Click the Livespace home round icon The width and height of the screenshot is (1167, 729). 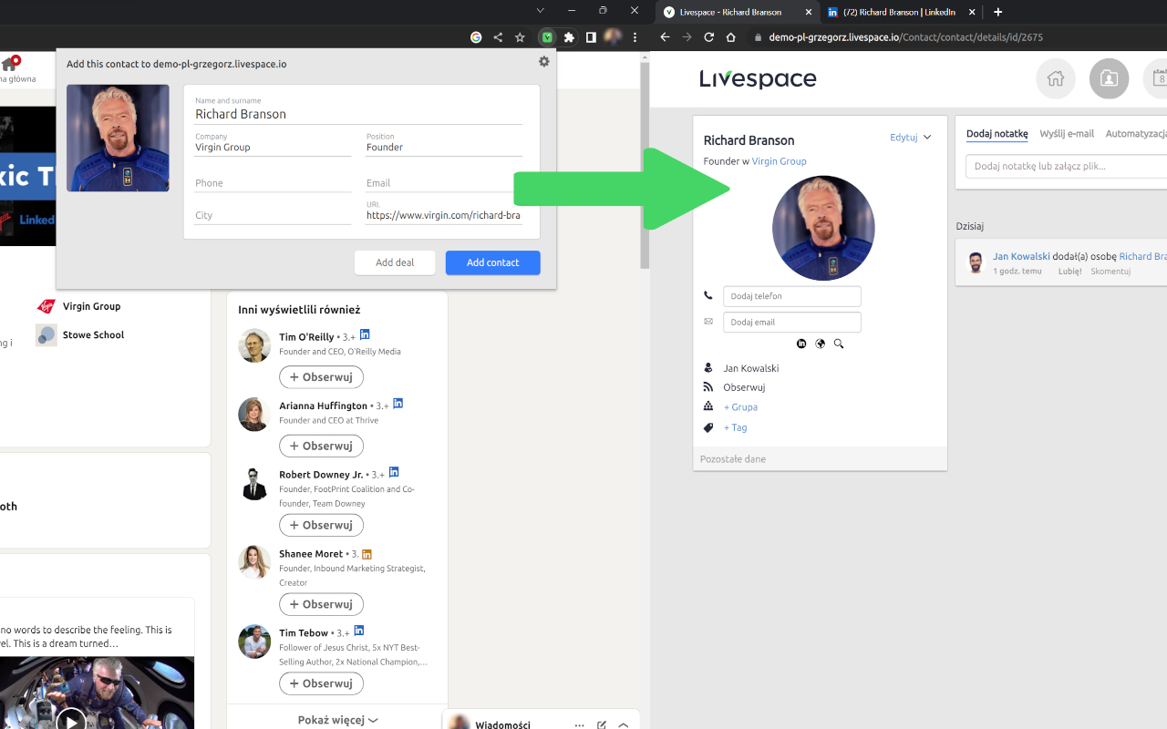[1056, 78]
